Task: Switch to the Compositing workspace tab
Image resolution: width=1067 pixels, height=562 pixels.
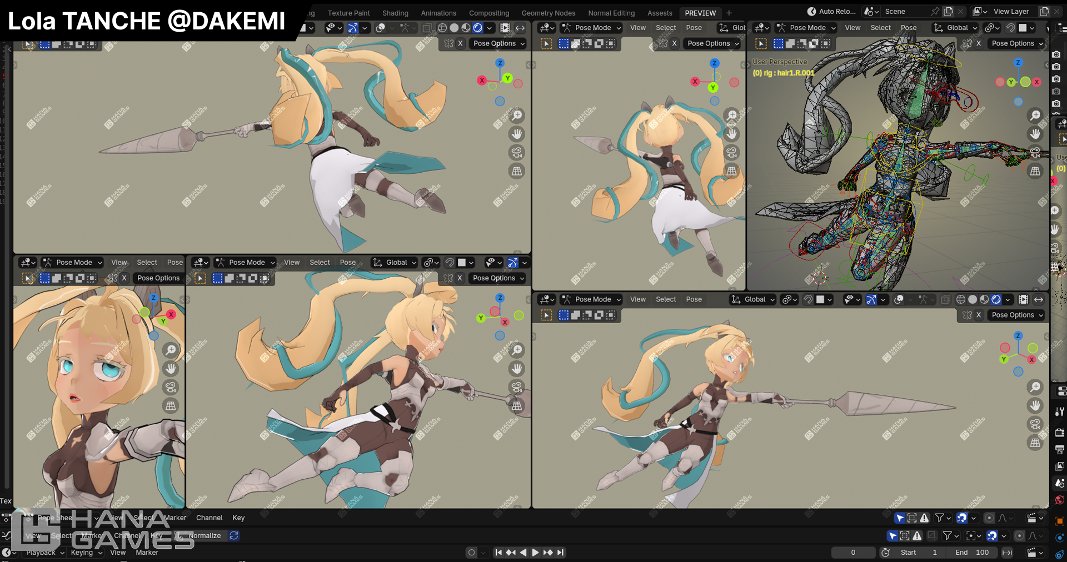Action: coord(489,13)
